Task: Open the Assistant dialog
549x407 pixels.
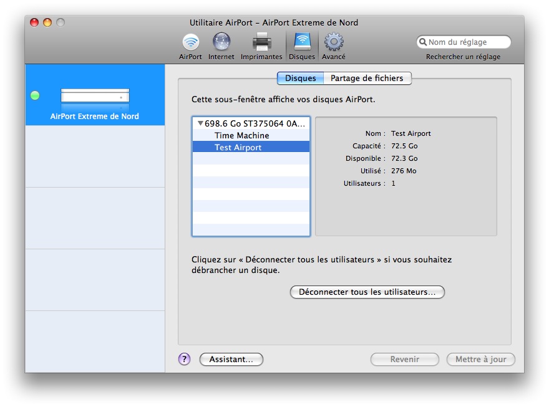Action: pyautogui.click(x=231, y=359)
